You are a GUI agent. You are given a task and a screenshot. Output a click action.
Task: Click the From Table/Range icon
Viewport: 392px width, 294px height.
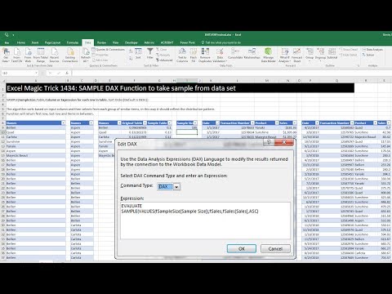tap(41, 55)
